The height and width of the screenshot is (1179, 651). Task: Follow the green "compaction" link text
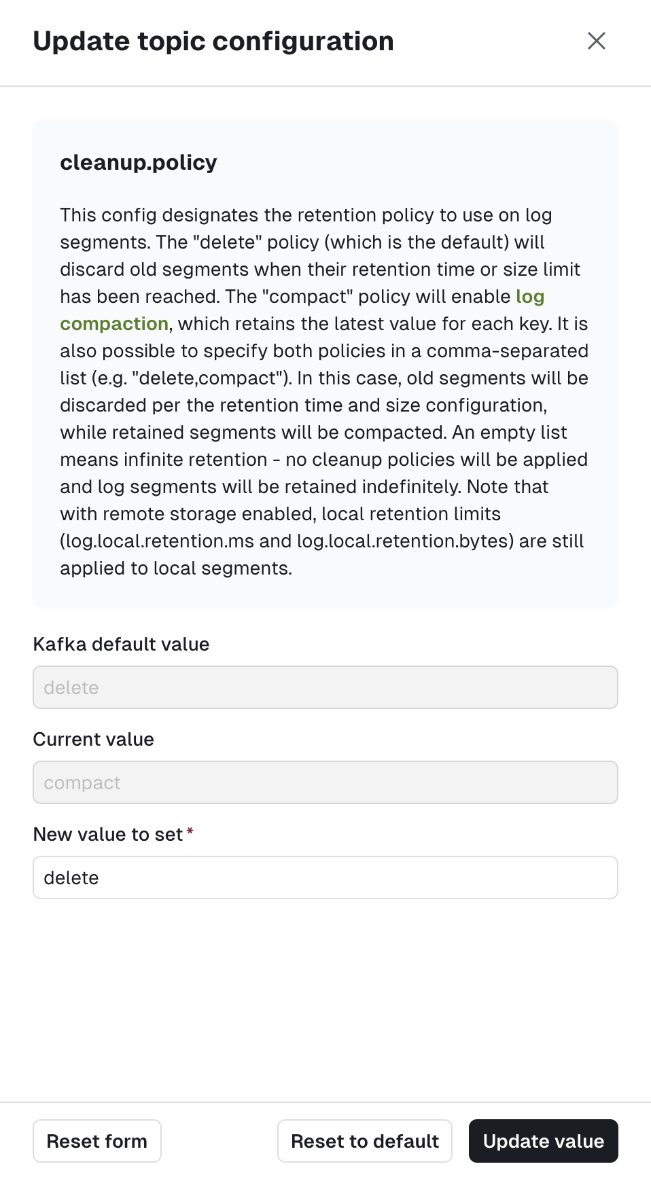point(114,323)
